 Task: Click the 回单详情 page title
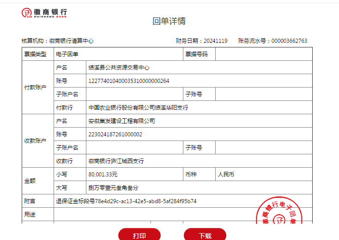coord(169,21)
